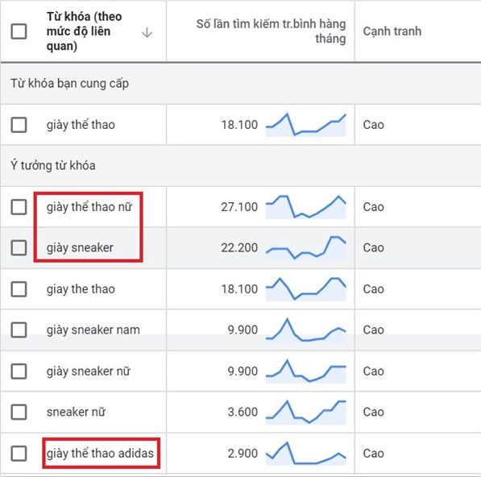
Task: Tick the 'giày sneaker nữ' checkbox
Action: tap(19, 371)
